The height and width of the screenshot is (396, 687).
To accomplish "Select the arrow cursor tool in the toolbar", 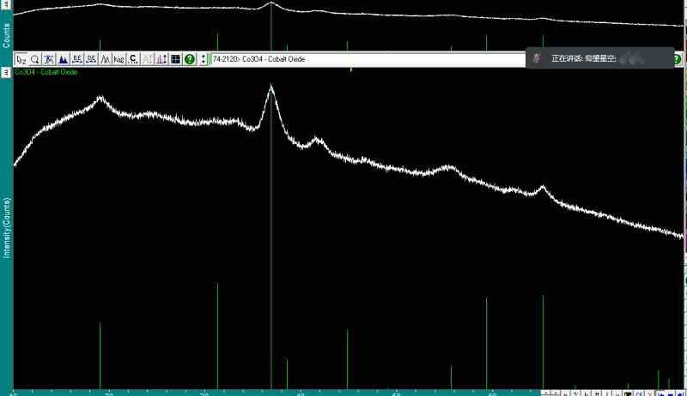I will (21, 59).
